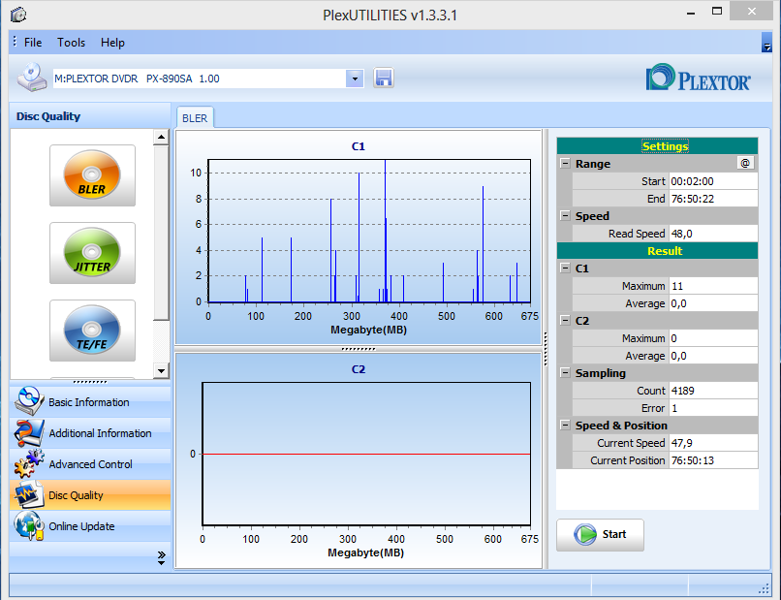781x600 pixels.
Task: Click the Result header bar
Action: pos(658,251)
